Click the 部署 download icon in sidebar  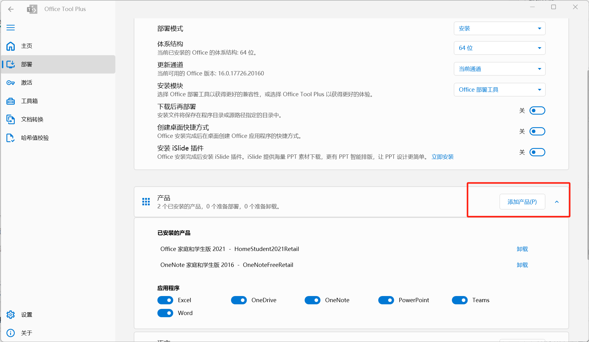pyautogui.click(x=11, y=64)
